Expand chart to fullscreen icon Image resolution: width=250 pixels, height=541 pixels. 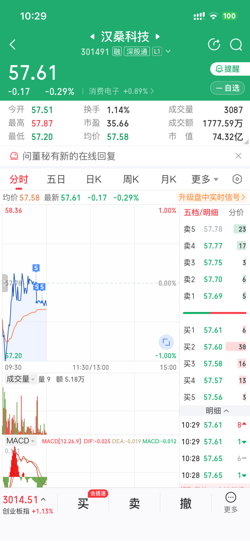pos(166,342)
